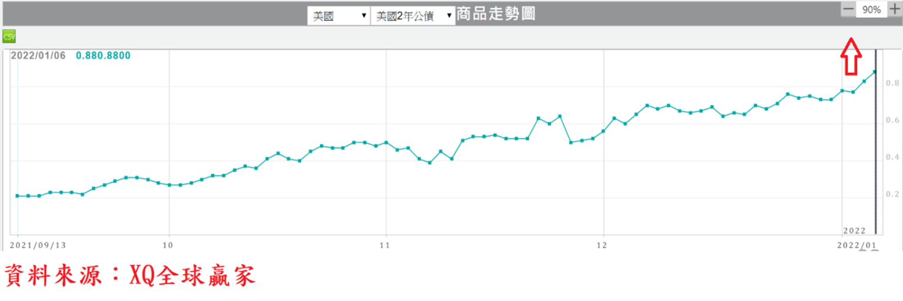Open the 美國 country dropdown
Viewport: 903px width, 301px height.
click(339, 16)
